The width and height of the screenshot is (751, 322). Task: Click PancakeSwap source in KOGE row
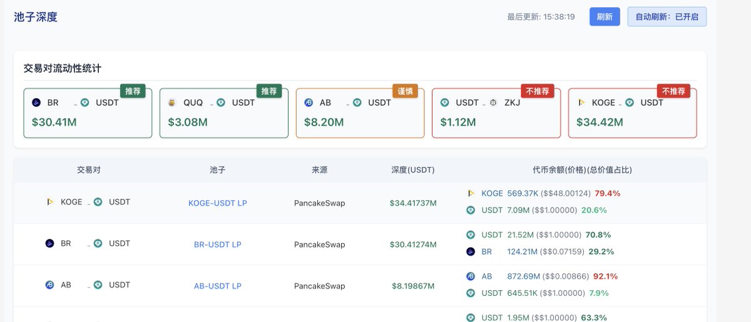[x=319, y=203]
